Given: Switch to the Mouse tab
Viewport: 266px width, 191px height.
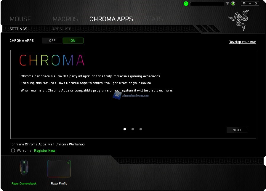Looking at the screenshot, I should pos(20,19).
